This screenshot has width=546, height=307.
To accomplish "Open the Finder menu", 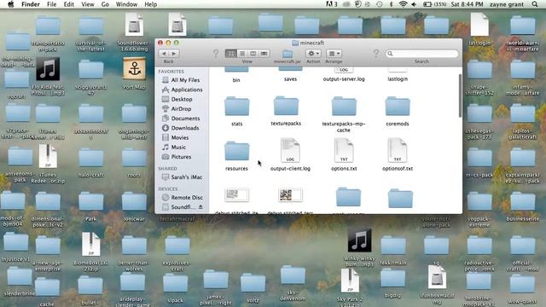I will pyautogui.click(x=31, y=4).
